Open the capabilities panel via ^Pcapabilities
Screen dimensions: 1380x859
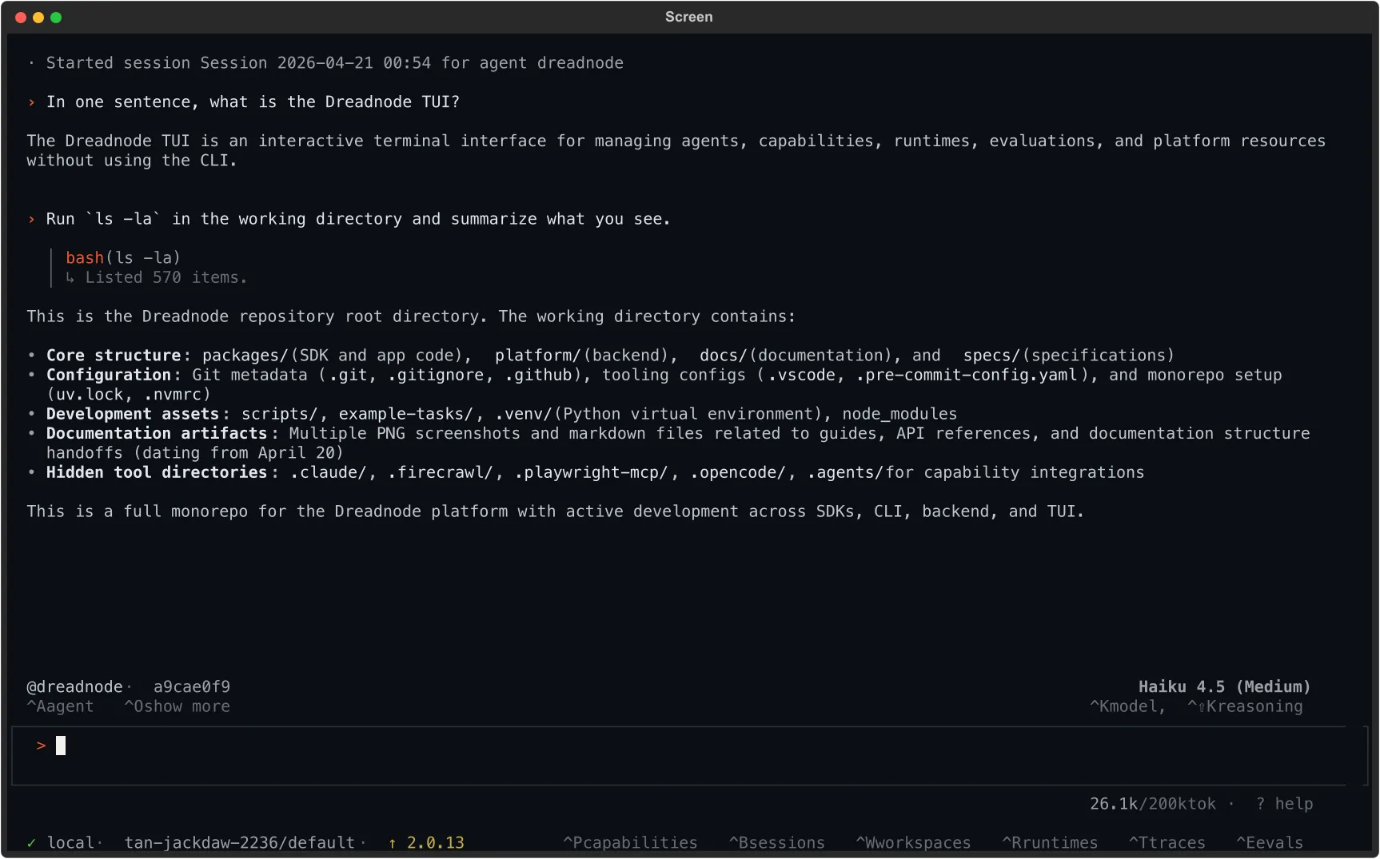[x=630, y=842]
